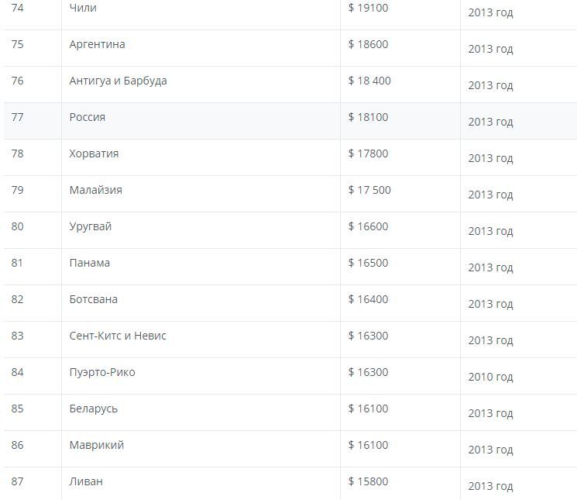Select the Аргентина row text
The image size is (577, 500).
[x=97, y=44]
